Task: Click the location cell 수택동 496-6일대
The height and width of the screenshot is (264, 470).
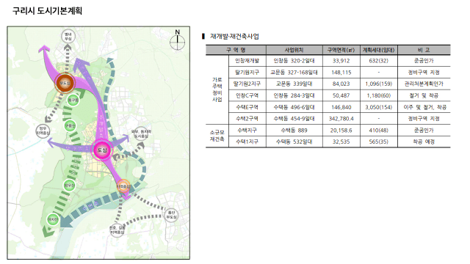Action: pos(294,107)
